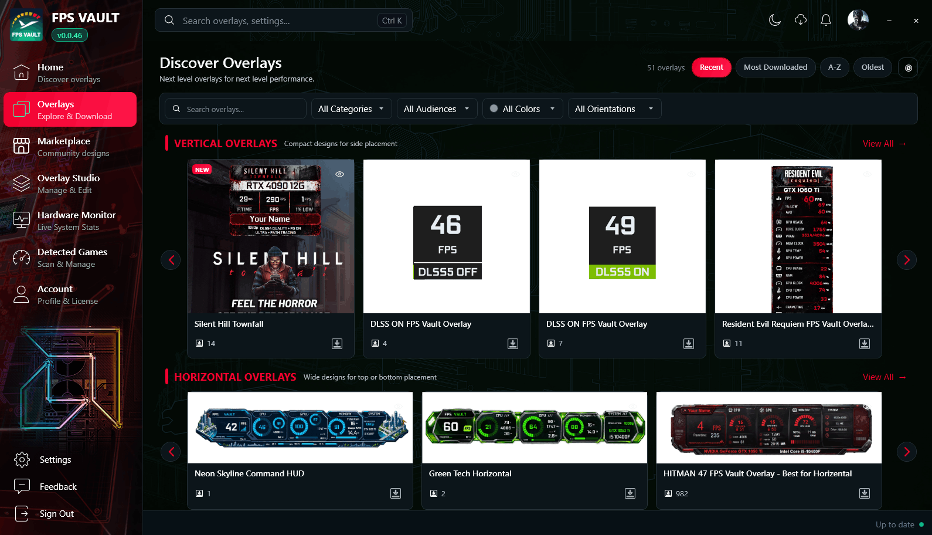View all horizontal overlays
The image size is (932, 535).
tap(885, 377)
